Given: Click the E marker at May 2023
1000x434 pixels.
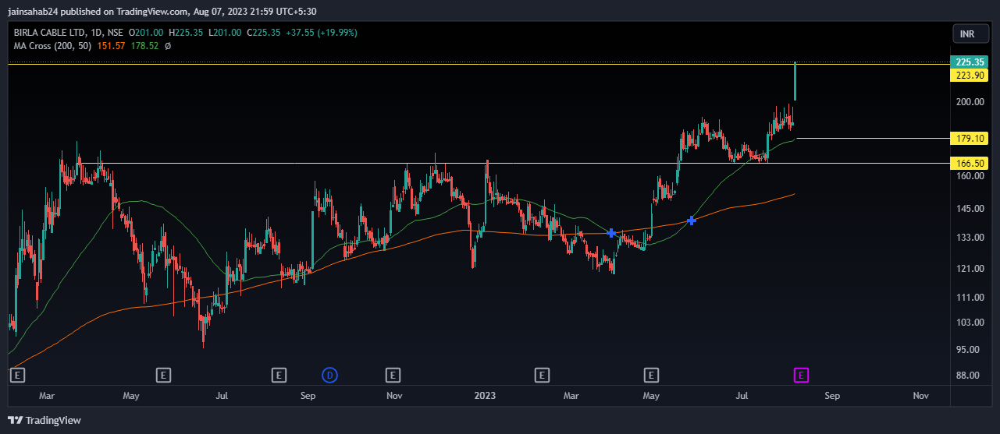Looking at the screenshot, I should click(x=650, y=376).
